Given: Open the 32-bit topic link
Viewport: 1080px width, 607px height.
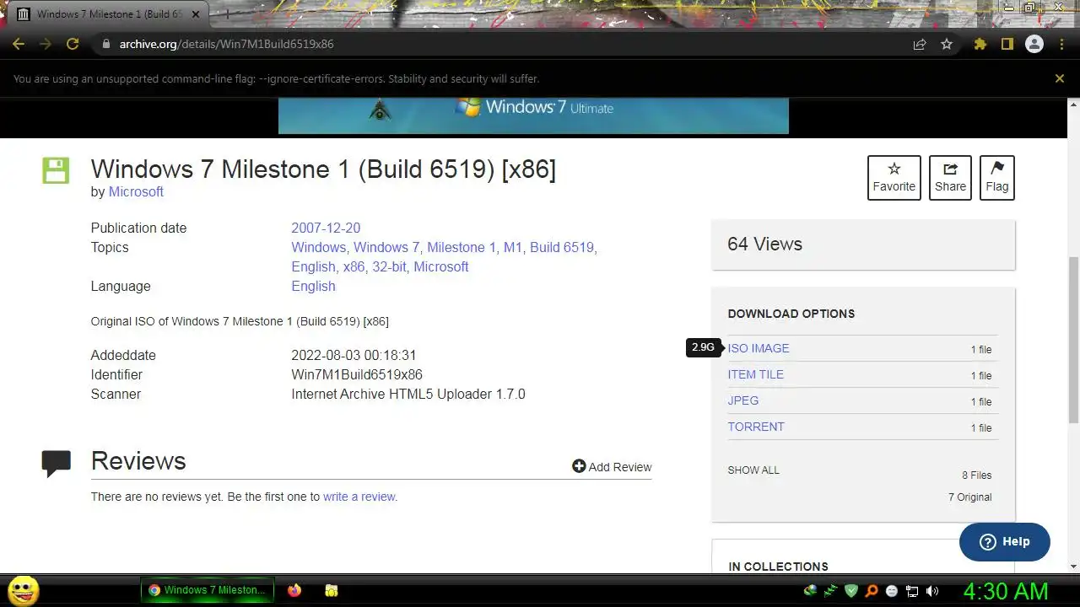Looking at the screenshot, I should coord(389,266).
